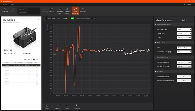Open the View log tool

coord(52,10)
